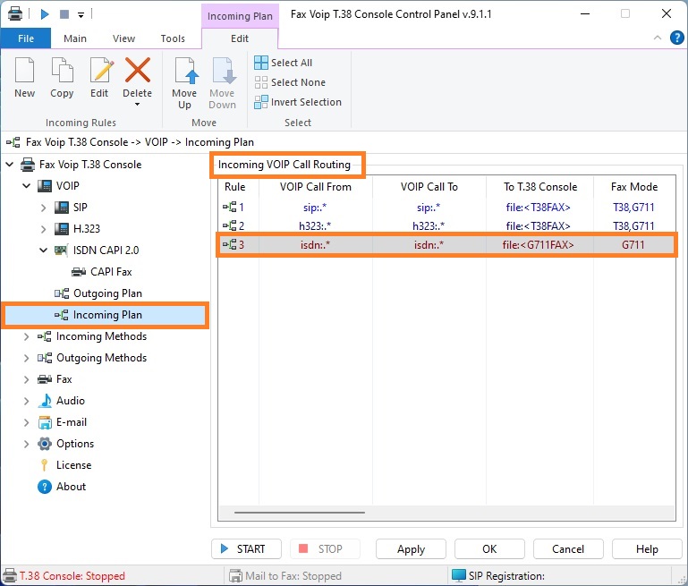Screen dimensions: 688x586
Task: Click the horizontal scrollbar in rule list
Action: coord(299,513)
